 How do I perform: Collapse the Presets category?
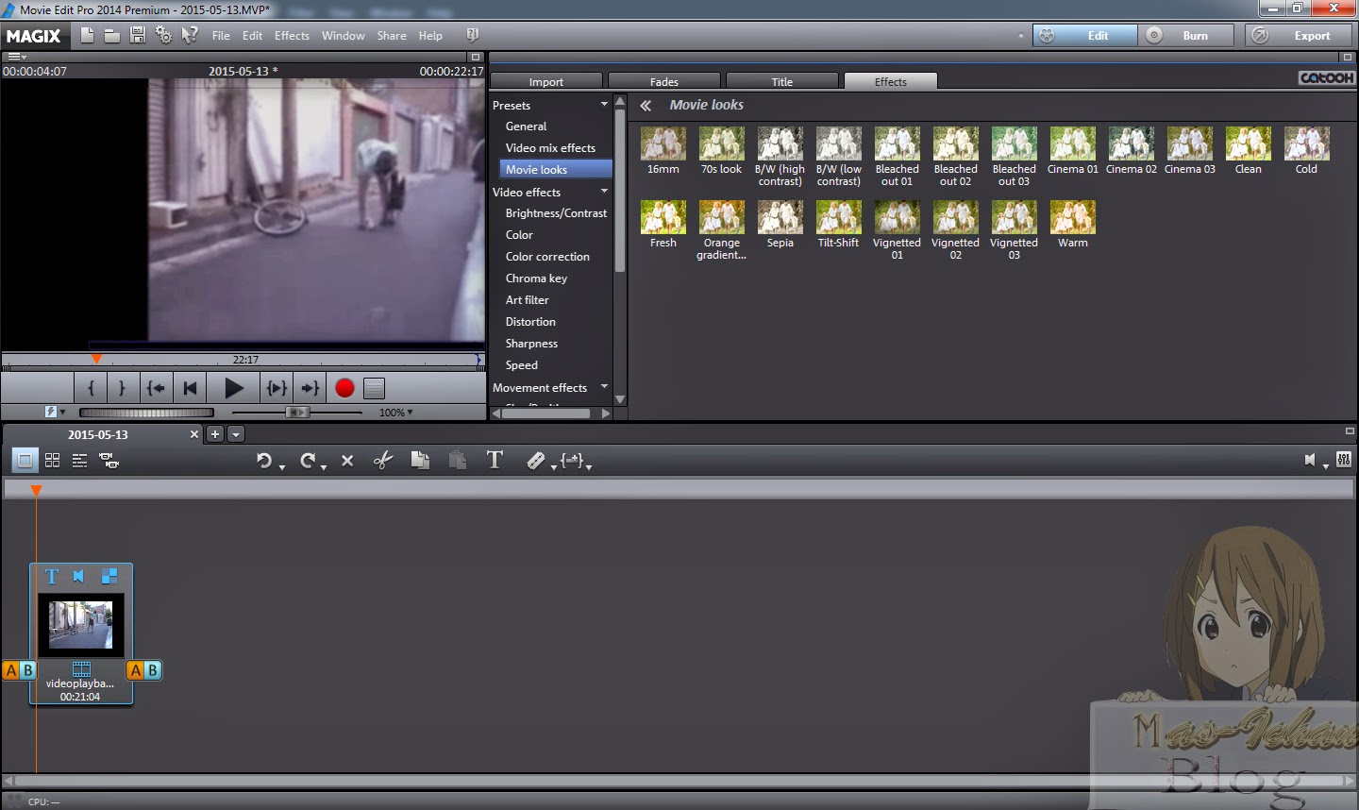[605, 105]
